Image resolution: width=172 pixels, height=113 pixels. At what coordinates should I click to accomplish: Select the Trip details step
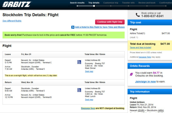[94, 3]
